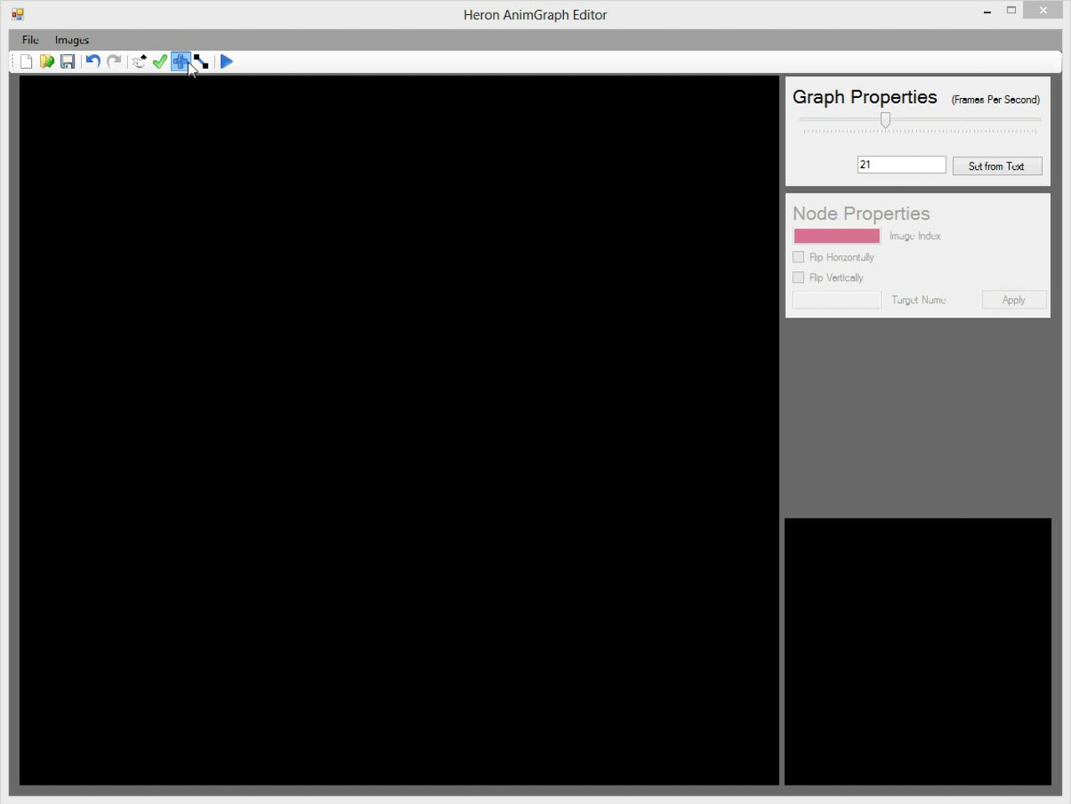Click the greyed redo arrow icon
Viewport: 1071px width, 804px height.
[114, 62]
